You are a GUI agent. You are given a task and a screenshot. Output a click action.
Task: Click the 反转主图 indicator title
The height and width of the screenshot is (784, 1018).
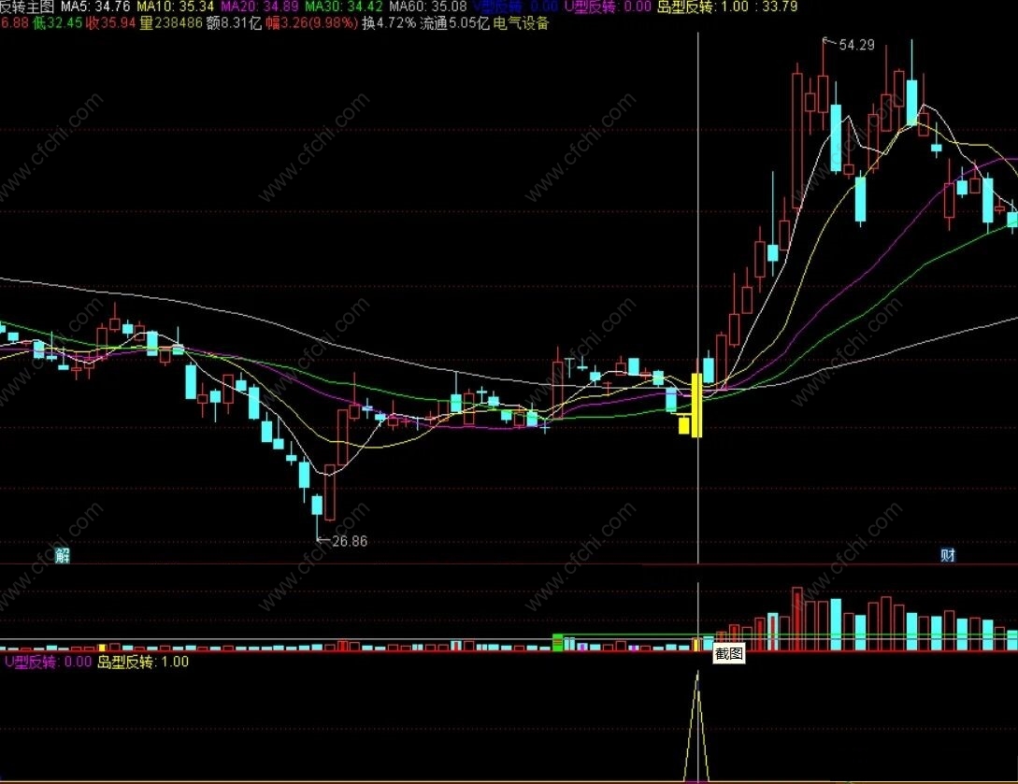27,7
